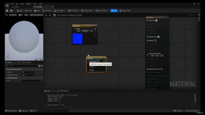Screen dimensions: 205x115
Task: Click the Fresnel node output pin
Action: click(104, 61)
